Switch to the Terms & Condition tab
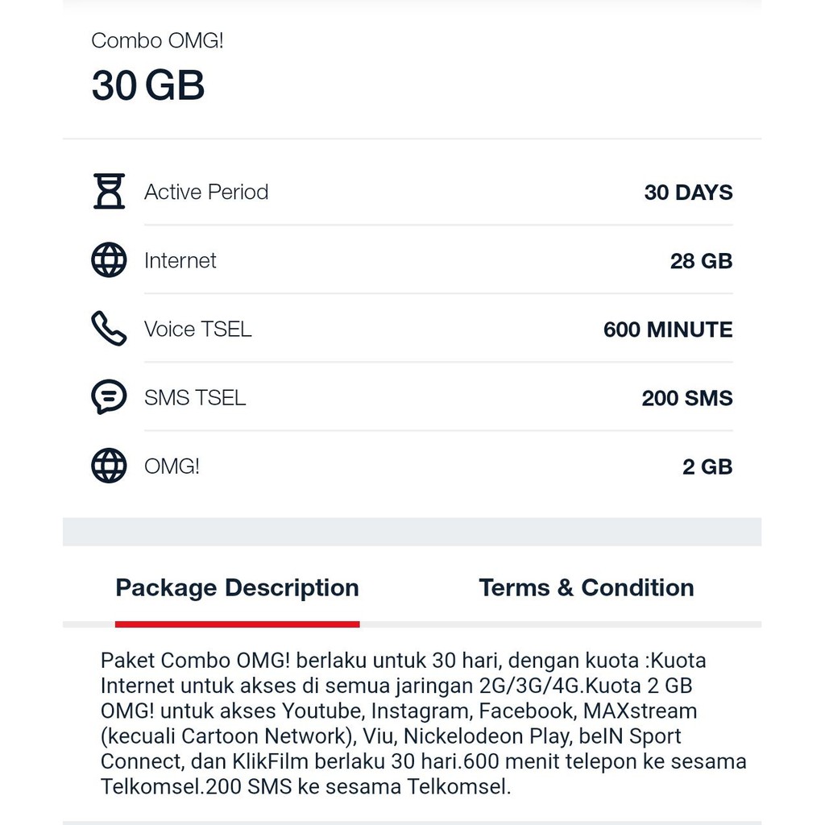This screenshot has width=825, height=825. tap(586, 587)
